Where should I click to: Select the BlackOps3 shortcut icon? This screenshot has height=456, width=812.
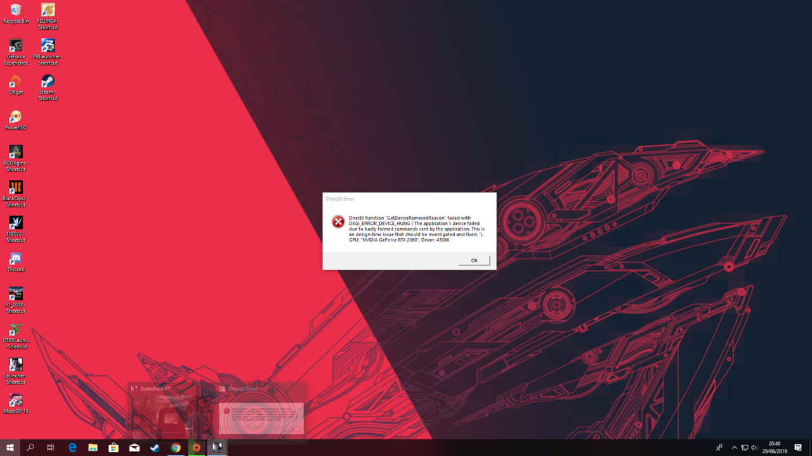16,194
